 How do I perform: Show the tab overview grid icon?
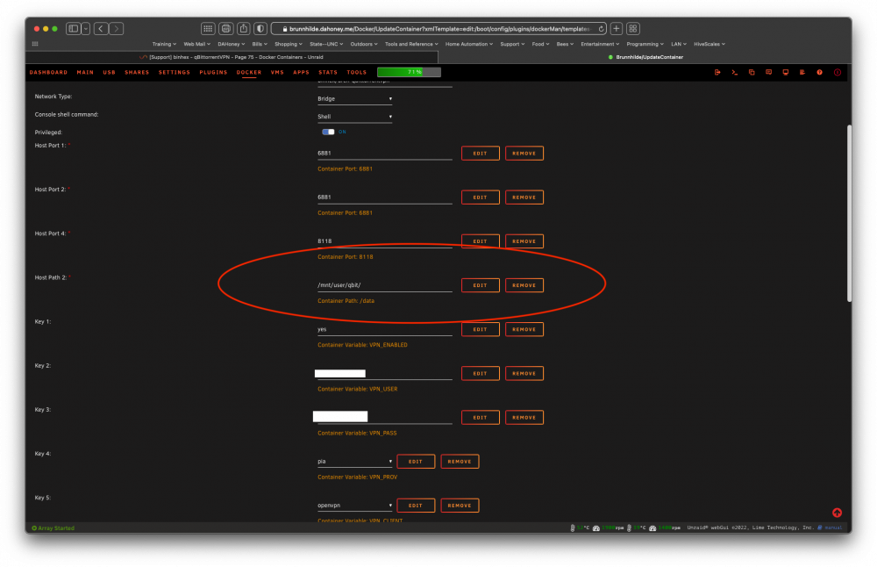coord(633,29)
